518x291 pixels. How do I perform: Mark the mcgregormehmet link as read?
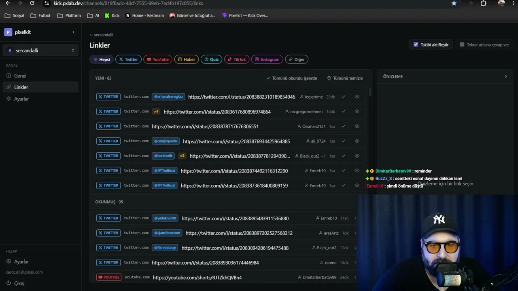(344, 112)
